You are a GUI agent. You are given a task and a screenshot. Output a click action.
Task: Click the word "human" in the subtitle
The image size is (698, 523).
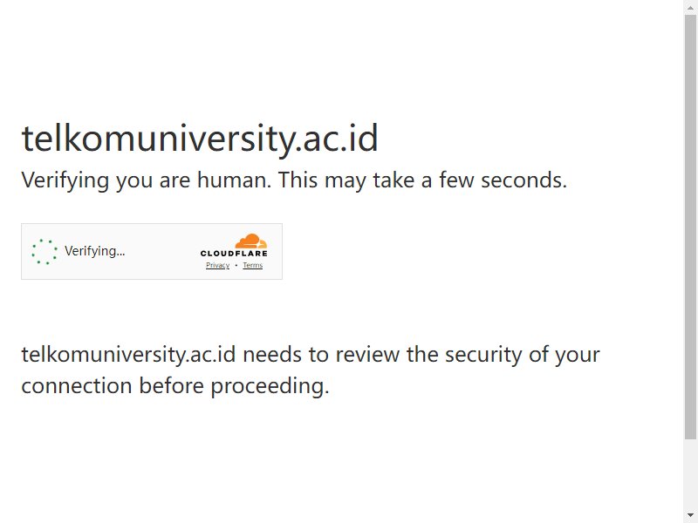click(234, 180)
